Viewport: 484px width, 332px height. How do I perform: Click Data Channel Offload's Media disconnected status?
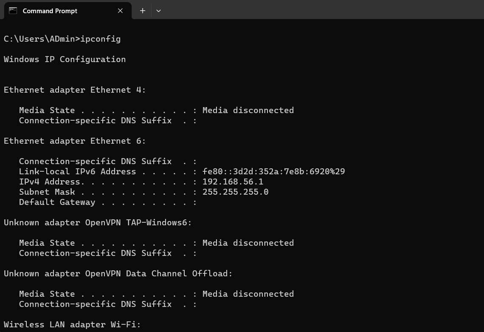248,294
